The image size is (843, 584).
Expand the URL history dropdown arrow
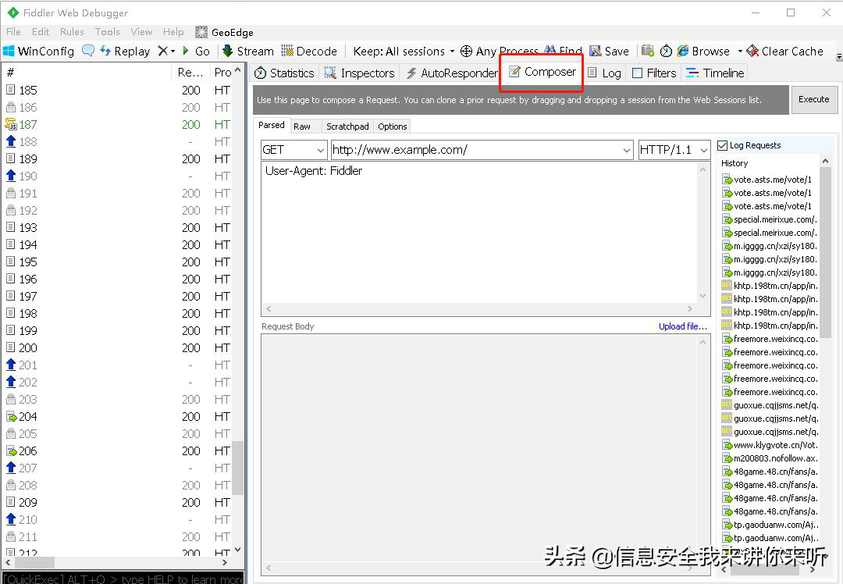[x=626, y=150]
